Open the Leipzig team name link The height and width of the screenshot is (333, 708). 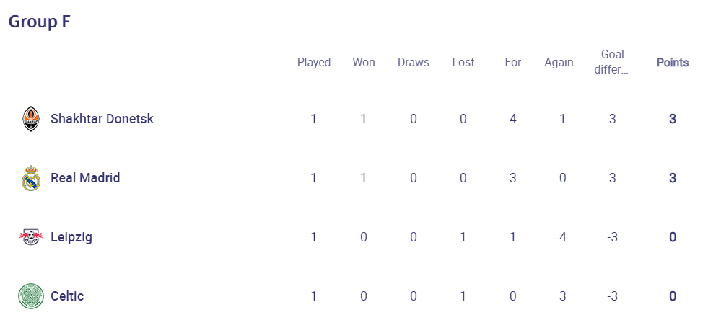(71, 237)
